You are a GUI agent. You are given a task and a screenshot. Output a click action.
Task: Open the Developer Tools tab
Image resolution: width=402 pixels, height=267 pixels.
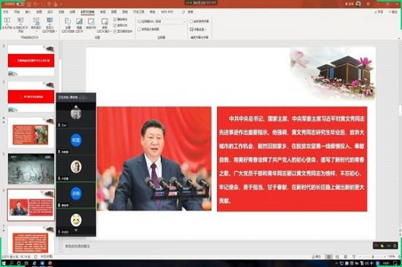(x=139, y=12)
